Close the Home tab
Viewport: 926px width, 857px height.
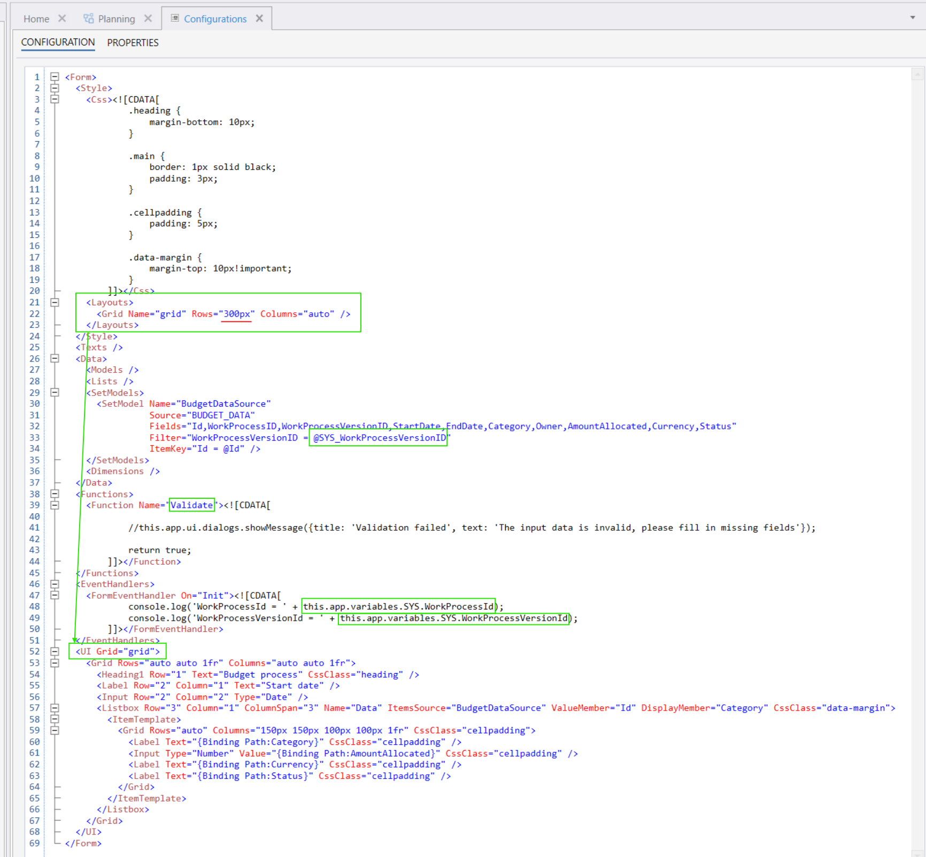(62, 18)
